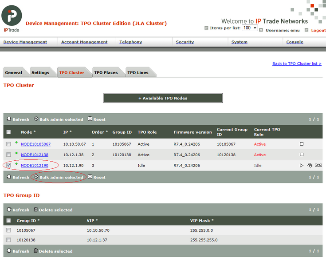The image size is (326, 258).
Task: Click green status dot of NODE10105067
Action: click(16, 143)
